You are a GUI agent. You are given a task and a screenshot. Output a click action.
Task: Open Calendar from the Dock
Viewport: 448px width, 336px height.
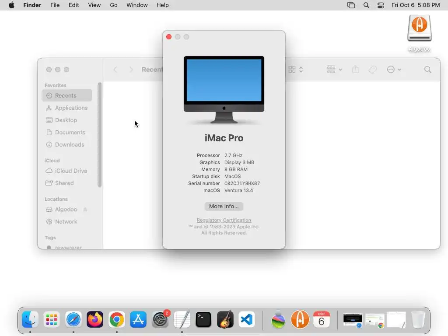click(x=322, y=319)
